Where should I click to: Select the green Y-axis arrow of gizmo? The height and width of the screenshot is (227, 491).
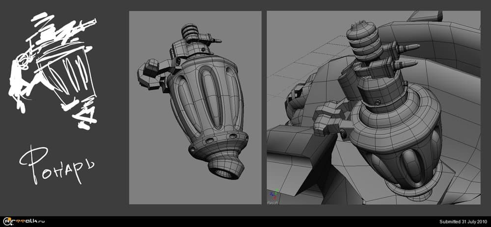point(275,193)
